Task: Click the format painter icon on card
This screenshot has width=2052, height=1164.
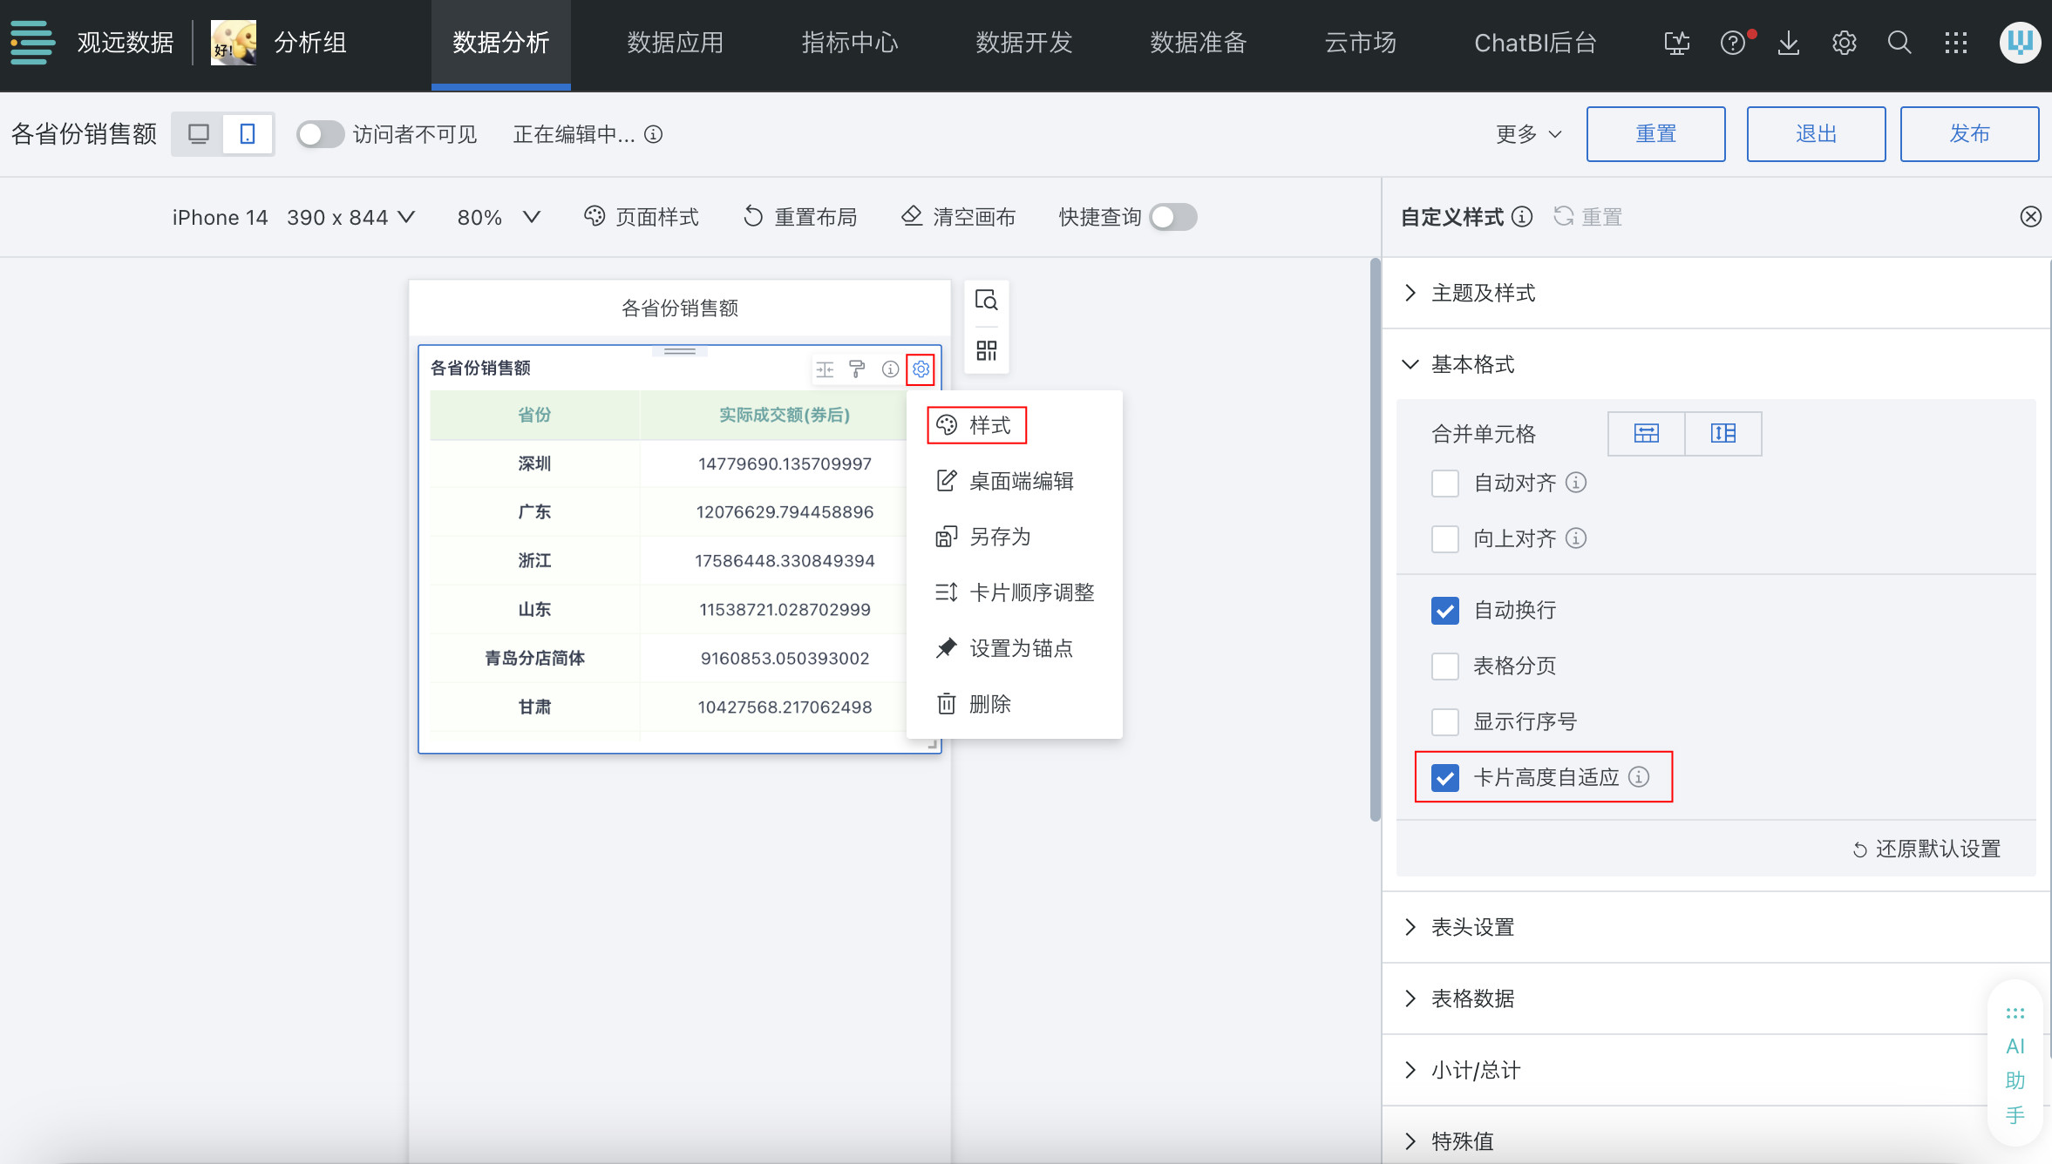Action: [857, 369]
